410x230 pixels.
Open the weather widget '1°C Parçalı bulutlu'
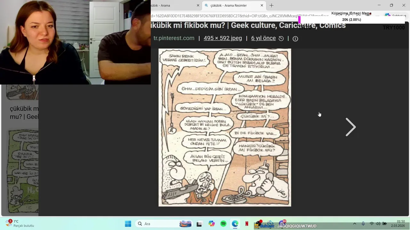20,224
